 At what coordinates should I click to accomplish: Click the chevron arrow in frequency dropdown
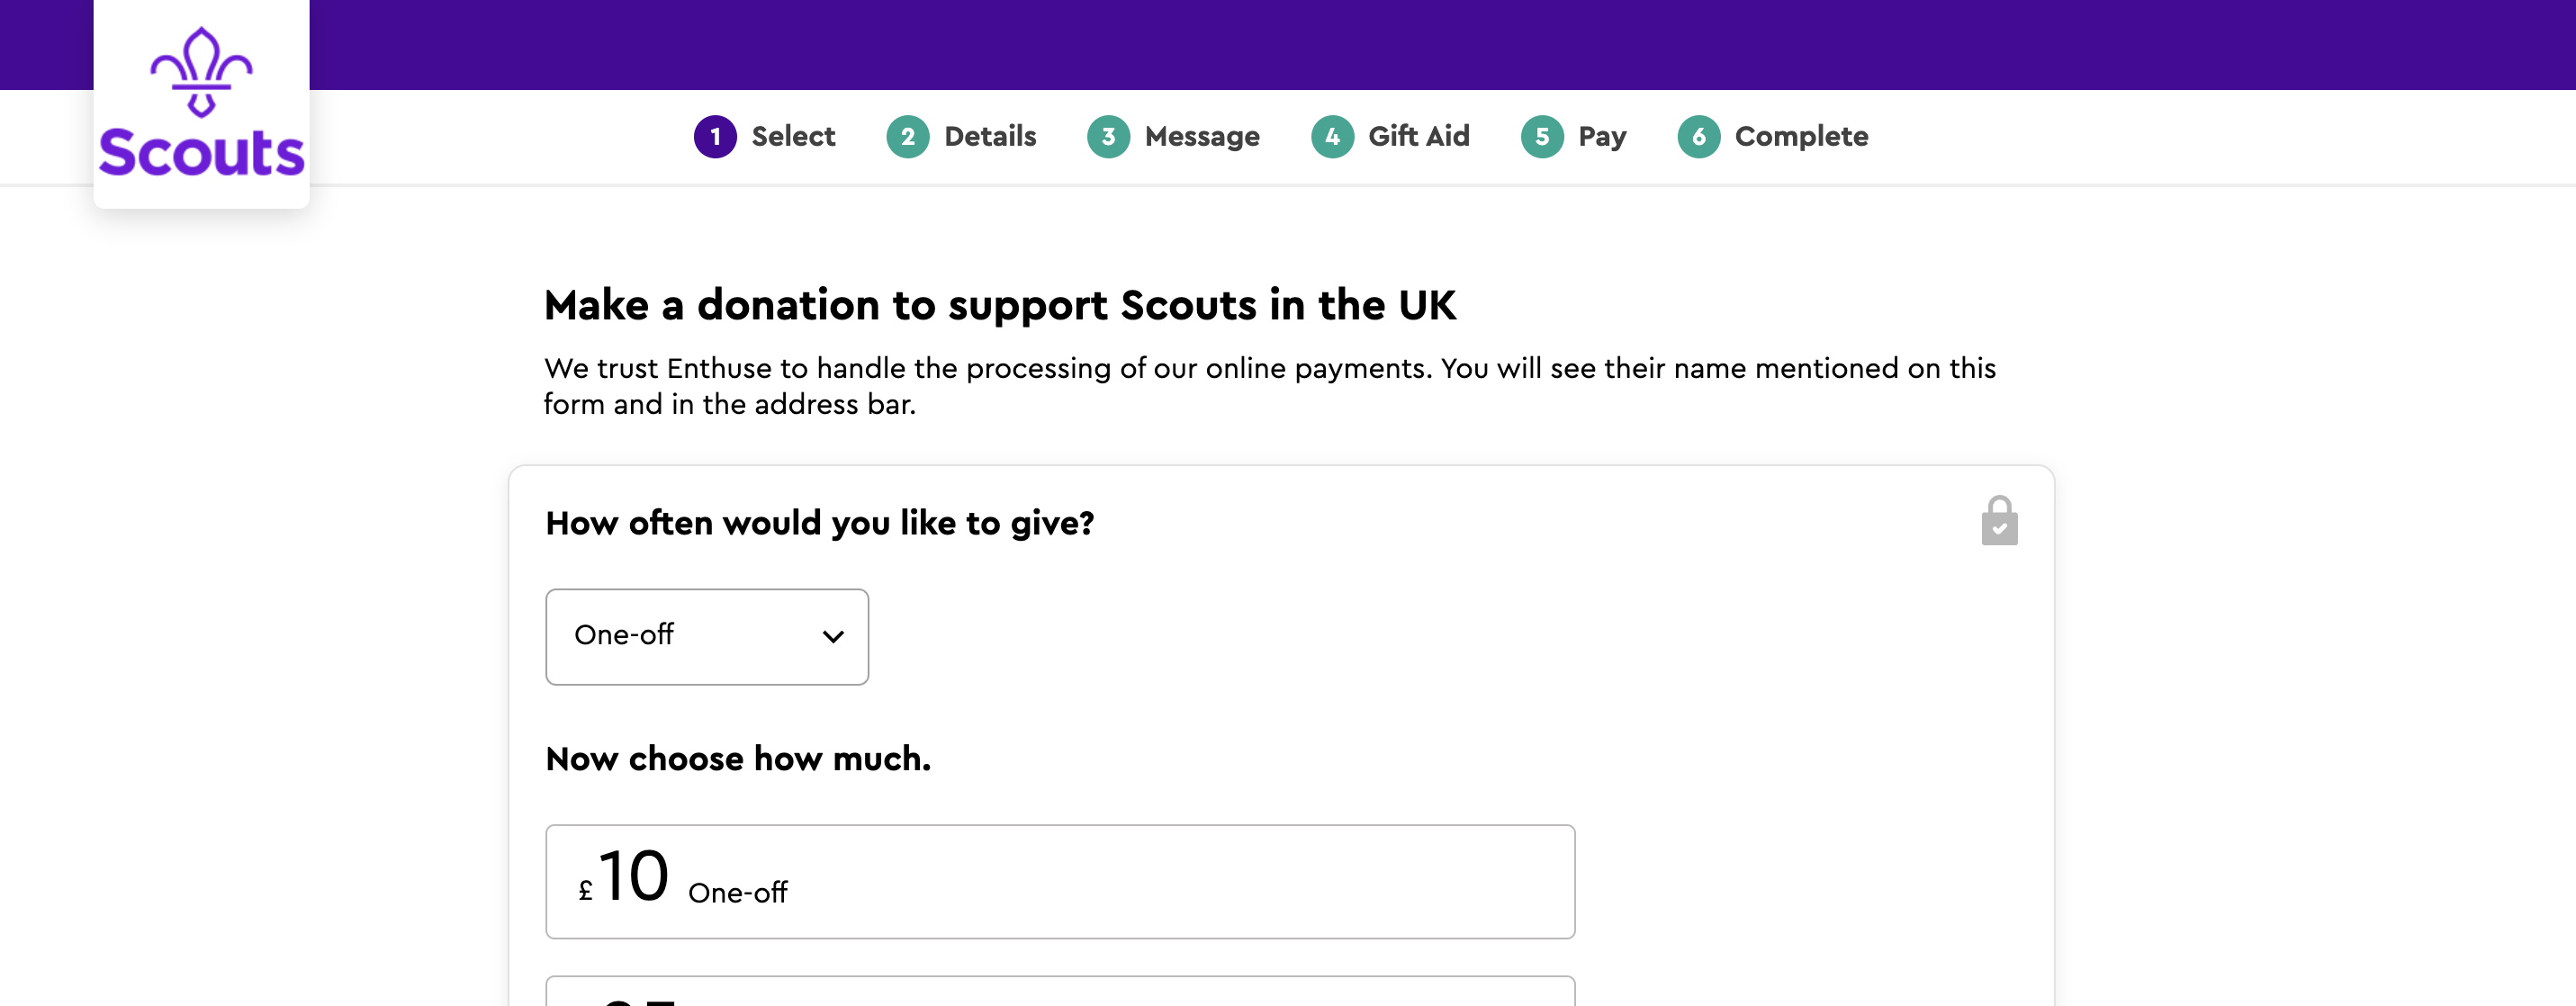(x=833, y=637)
